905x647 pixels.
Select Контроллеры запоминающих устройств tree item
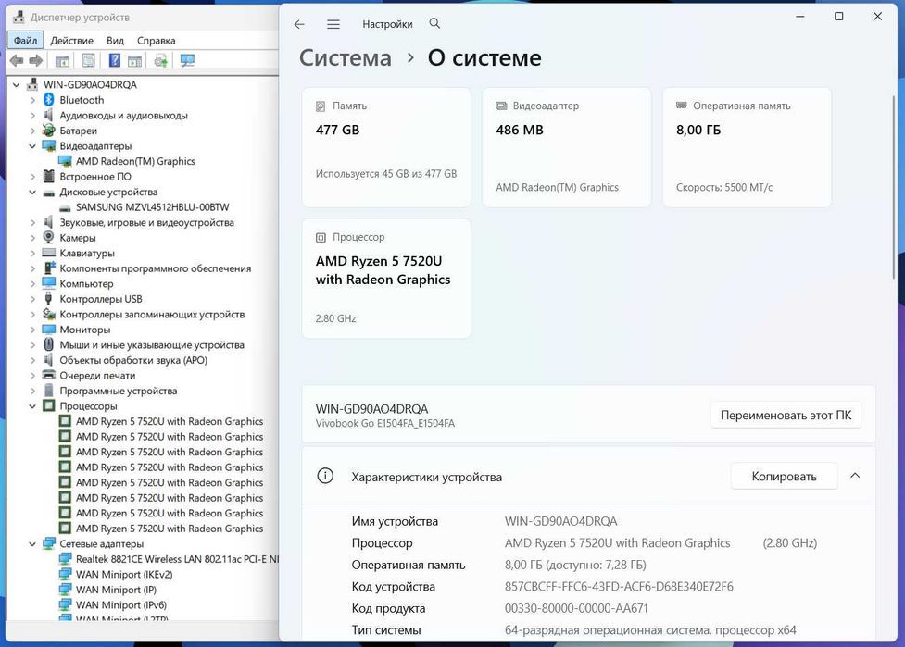tap(152, 315)
